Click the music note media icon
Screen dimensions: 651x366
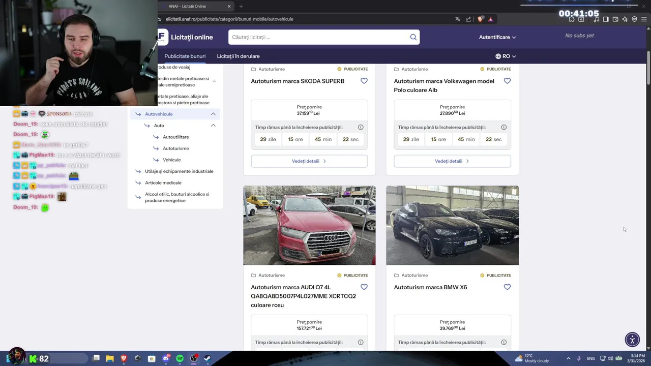596,19
